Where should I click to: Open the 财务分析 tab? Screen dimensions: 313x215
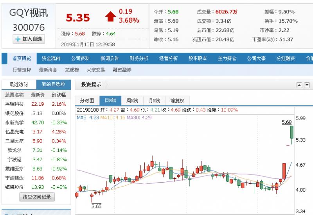tap(139, 59)
